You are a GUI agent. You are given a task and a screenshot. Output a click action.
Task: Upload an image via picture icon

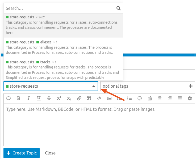(x=109, y=98)
